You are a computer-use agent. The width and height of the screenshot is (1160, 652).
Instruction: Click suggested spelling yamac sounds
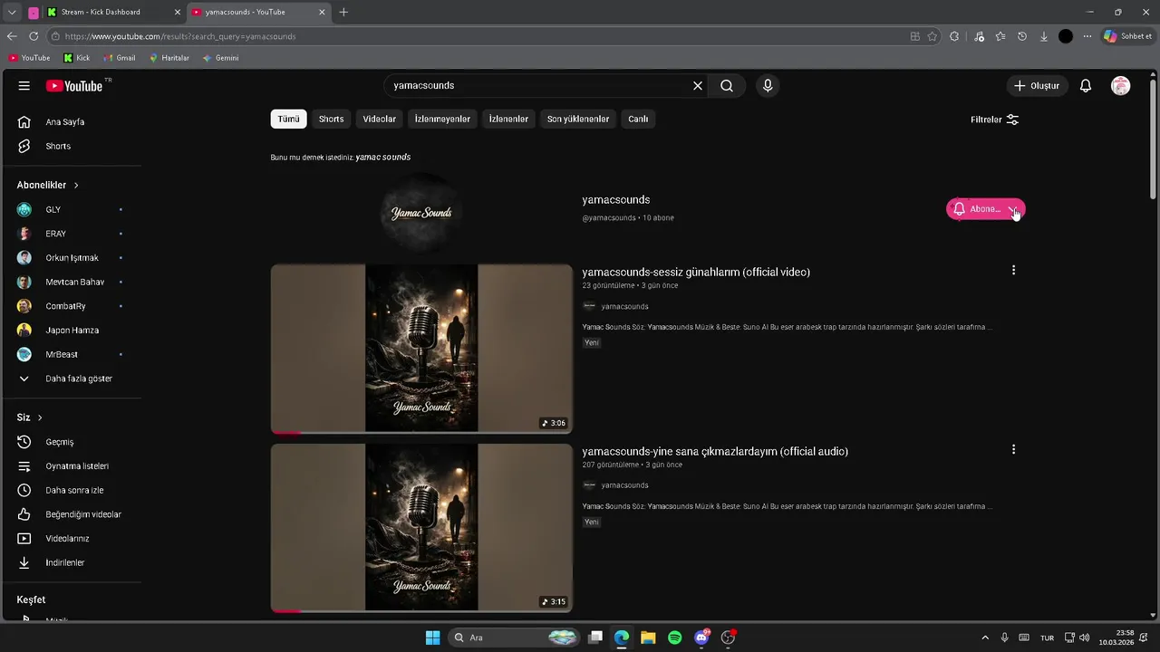pyautogui.click(x=383, y=158)
